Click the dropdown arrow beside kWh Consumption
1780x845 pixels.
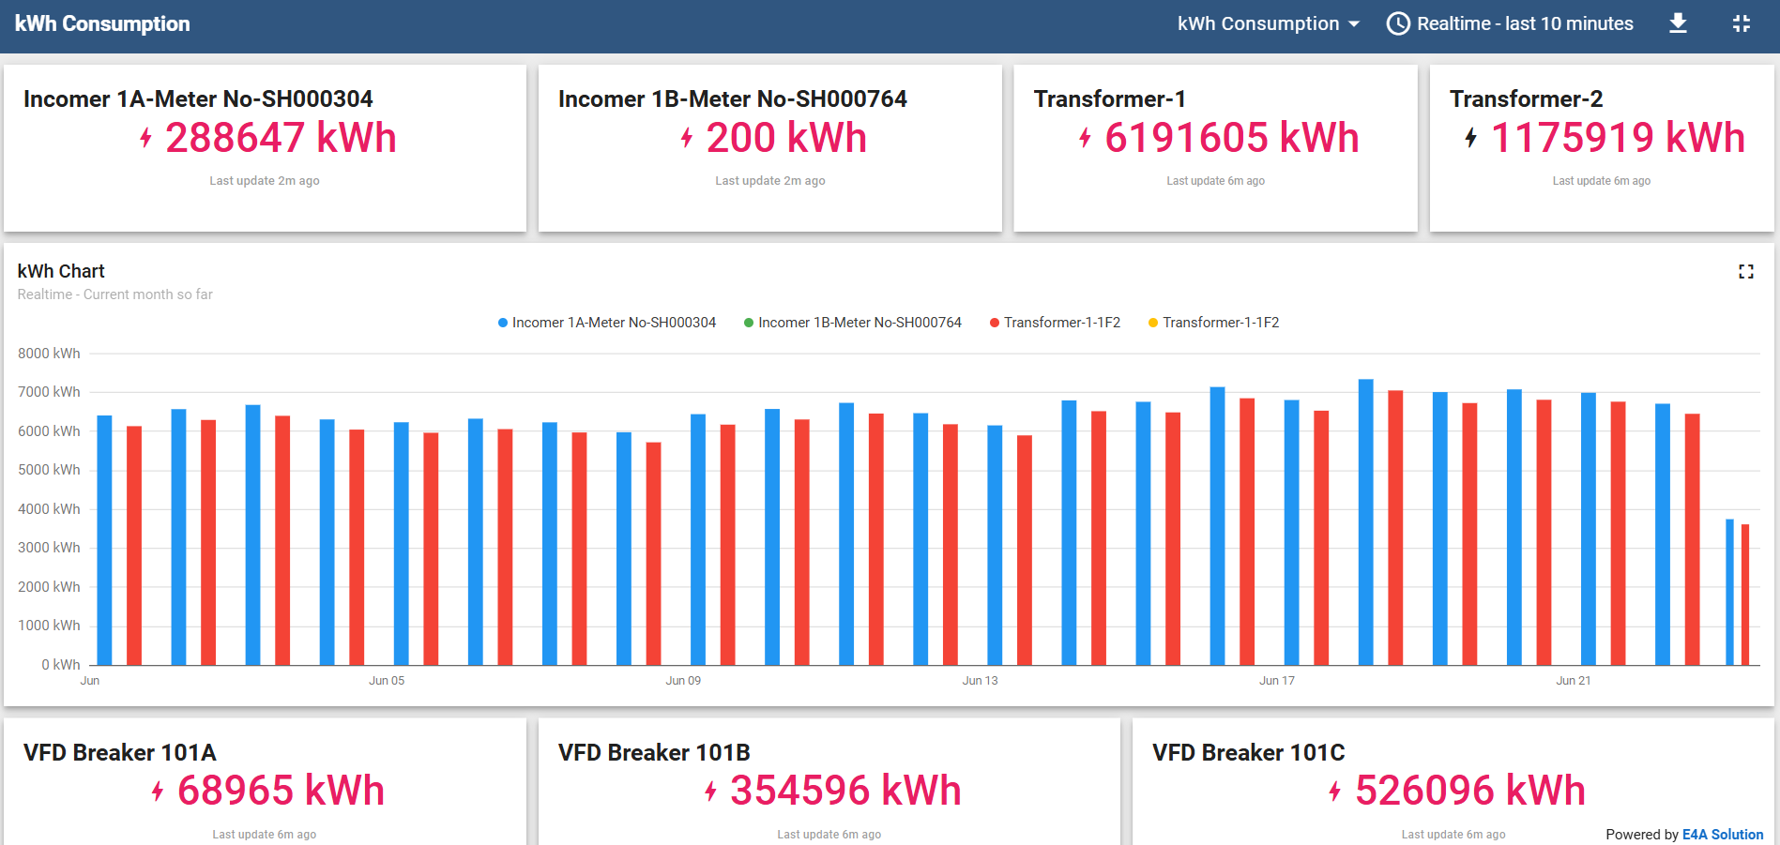tap(1354, 24)
